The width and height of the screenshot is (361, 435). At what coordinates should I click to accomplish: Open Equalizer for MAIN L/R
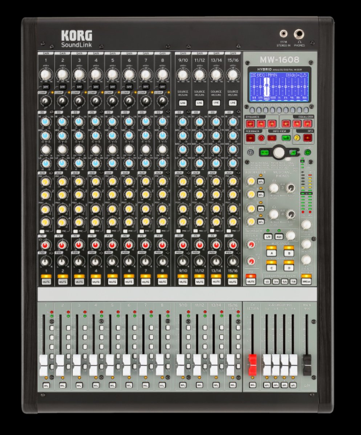[x=286, y=123]
